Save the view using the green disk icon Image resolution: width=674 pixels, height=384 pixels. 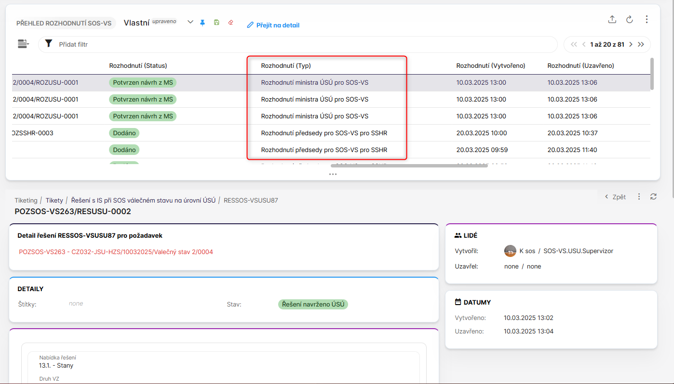point(216,23)
